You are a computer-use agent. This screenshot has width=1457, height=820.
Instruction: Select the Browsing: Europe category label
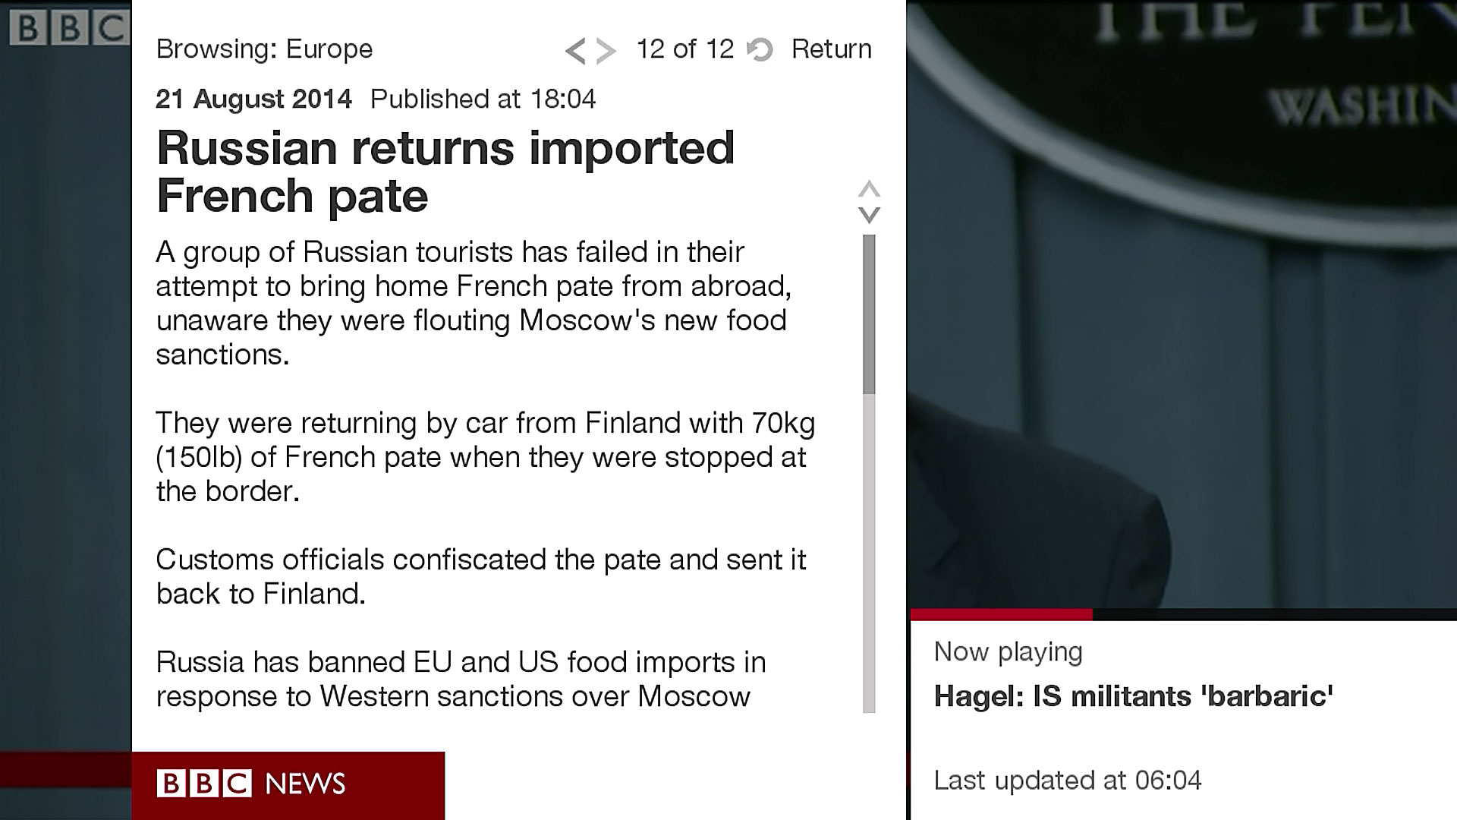pos(264,49)
